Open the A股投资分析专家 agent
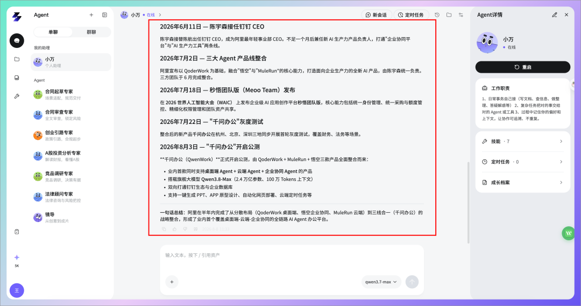Viewport: 581px width, 306px height. point(71,156)
